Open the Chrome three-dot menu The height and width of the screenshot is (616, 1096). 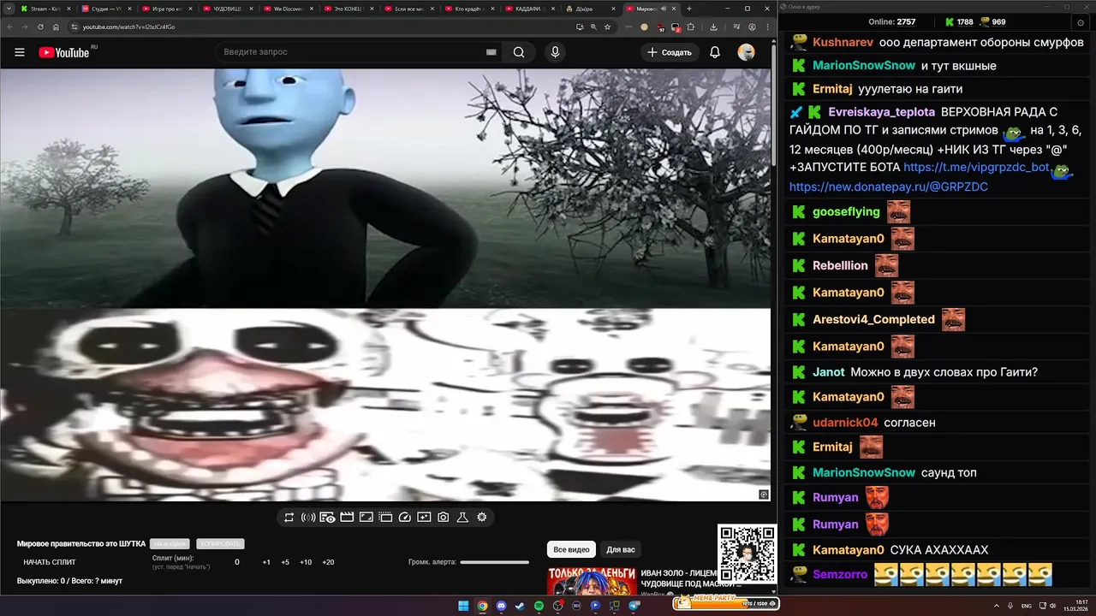coord(766,27)
